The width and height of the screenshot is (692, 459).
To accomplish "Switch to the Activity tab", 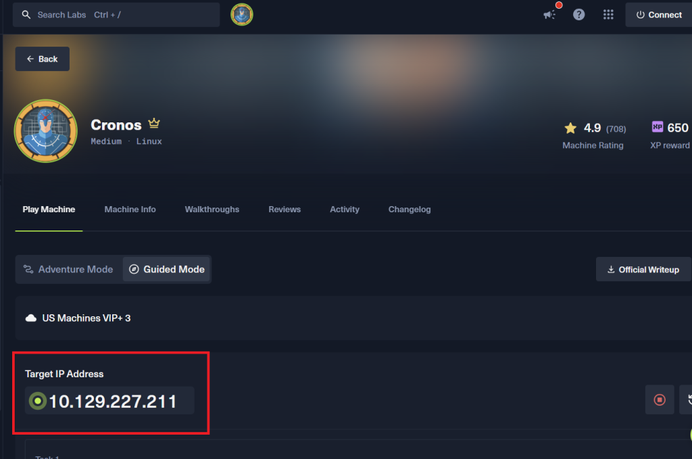I will point(345,209).
